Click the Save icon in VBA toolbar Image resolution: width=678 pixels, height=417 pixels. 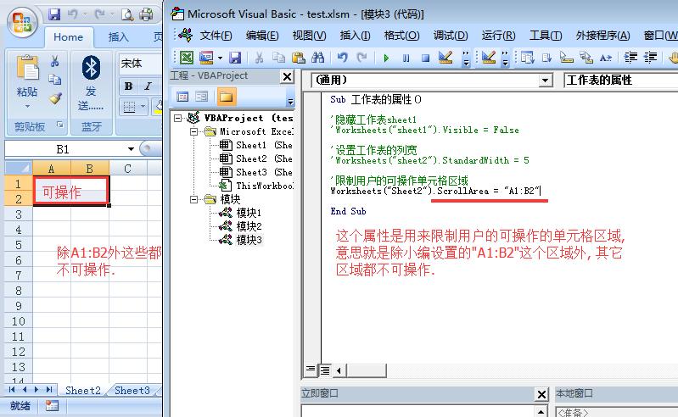[235, 58]
